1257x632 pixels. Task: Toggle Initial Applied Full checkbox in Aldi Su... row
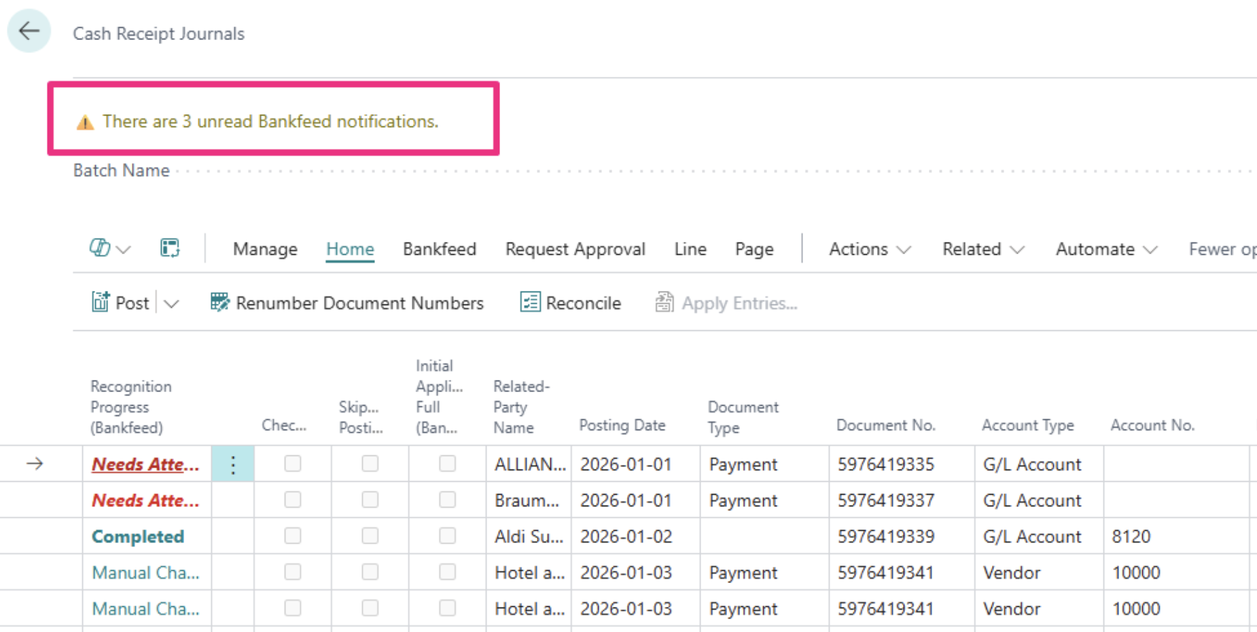(x=448, y=536)
